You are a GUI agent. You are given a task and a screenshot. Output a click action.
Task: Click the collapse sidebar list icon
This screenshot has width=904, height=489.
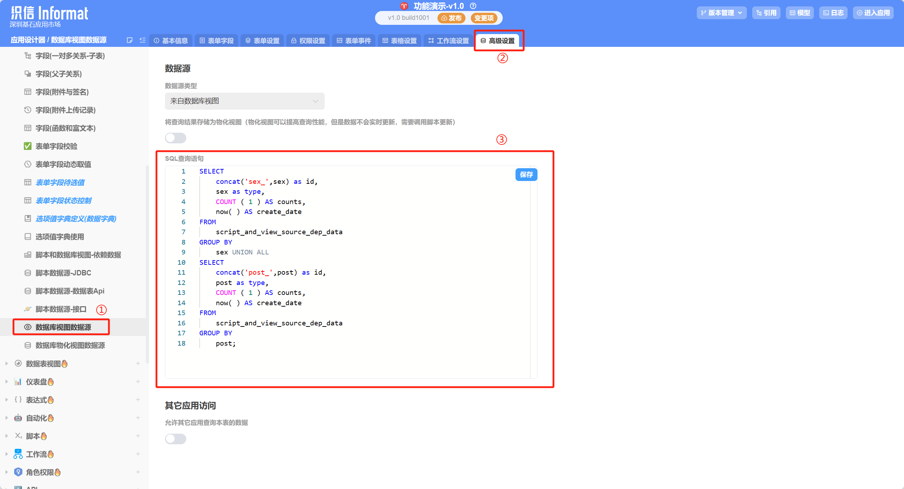point(143,40)
